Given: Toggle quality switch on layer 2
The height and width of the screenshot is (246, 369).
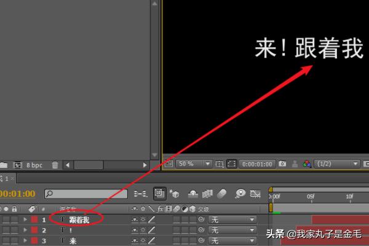Looking at the screenshot, I should [152, 230].
